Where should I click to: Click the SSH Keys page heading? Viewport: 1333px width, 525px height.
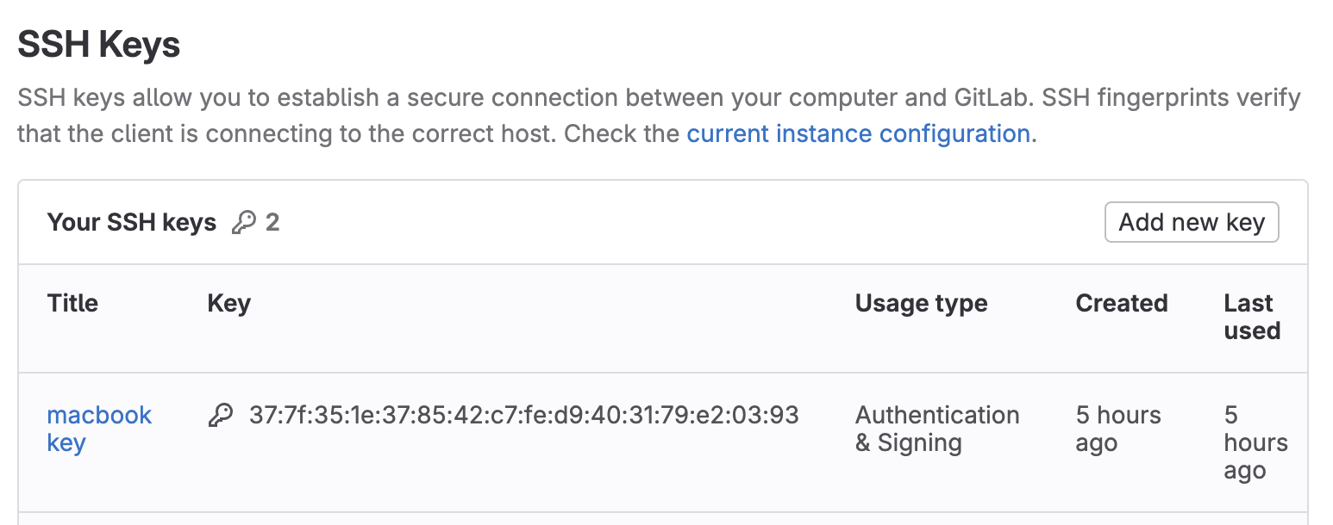pos(98,45)
